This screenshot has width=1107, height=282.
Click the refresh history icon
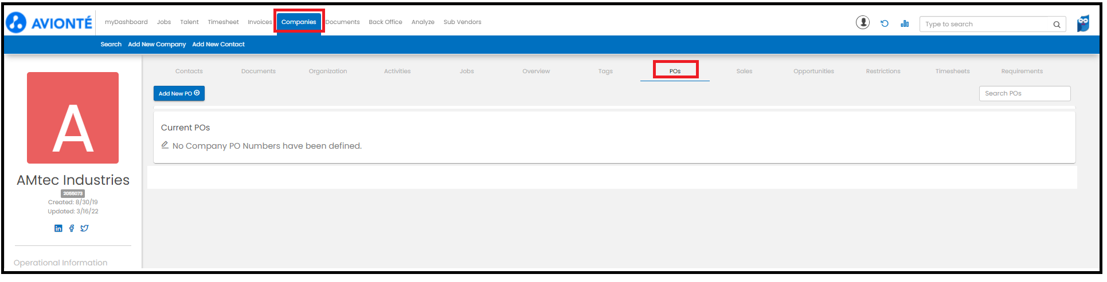[x=884, y=23]
